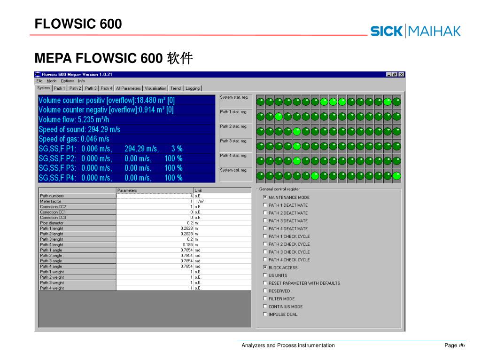This screenshot has height=361, width=481.
Task: Enable PATH 4 DEACTIVATE checkbox
Action: tap(265, 228)
